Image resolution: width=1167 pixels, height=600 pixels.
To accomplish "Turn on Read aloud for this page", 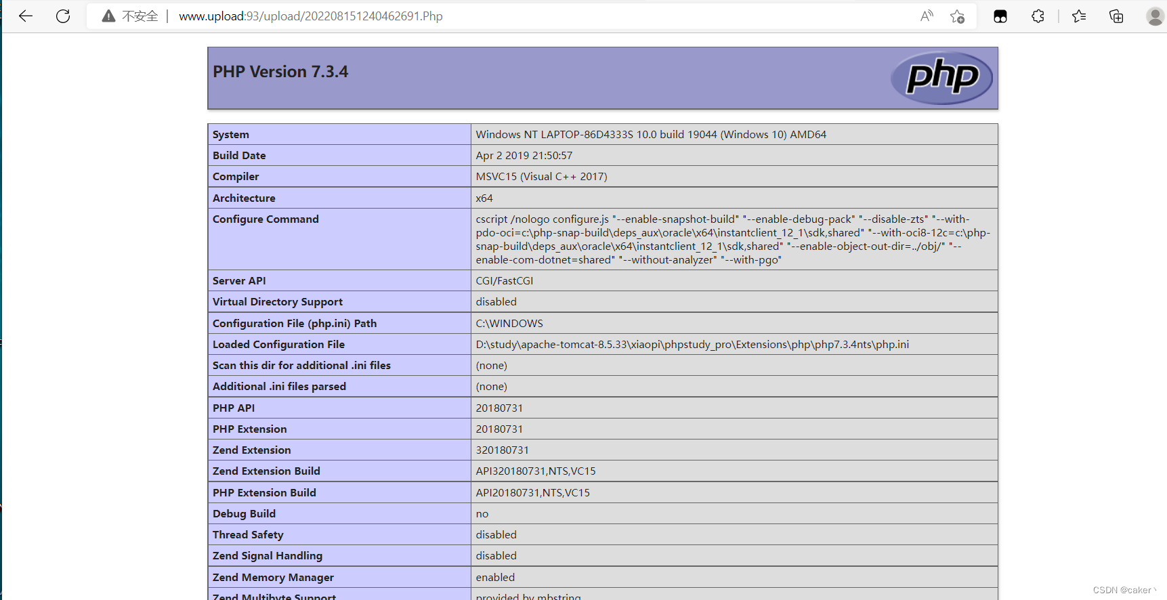I will 927,16.
